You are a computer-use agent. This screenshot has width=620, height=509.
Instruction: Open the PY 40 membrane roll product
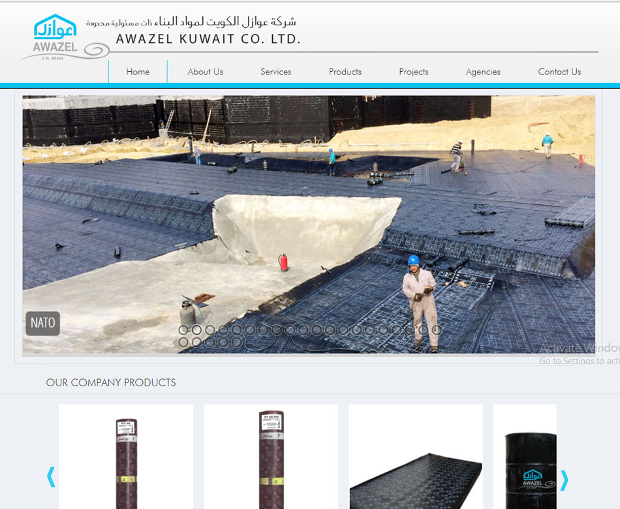(126, 456)
